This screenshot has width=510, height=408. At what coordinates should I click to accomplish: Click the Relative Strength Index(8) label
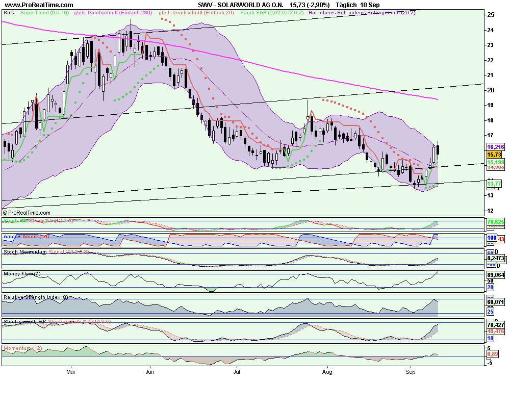[36, 297]
